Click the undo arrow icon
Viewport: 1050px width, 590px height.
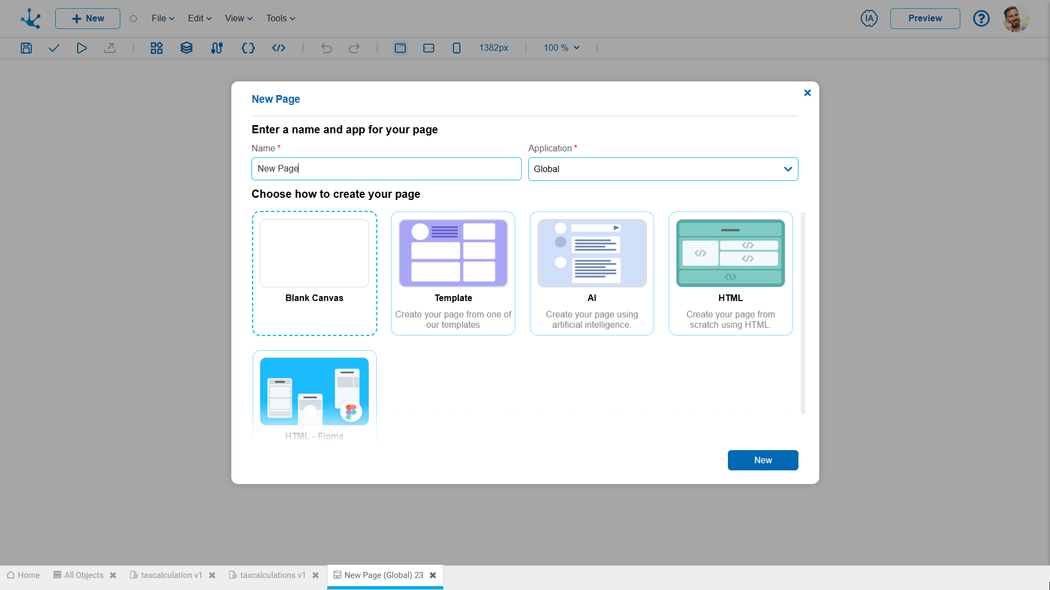(x=326, y=48)
